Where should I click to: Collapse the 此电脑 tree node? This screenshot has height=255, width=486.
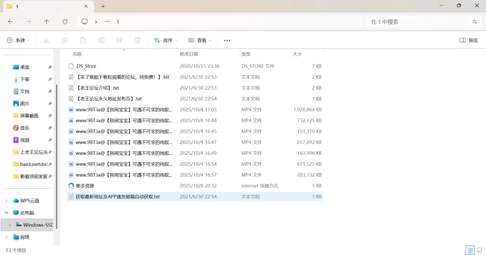(7, 213)
